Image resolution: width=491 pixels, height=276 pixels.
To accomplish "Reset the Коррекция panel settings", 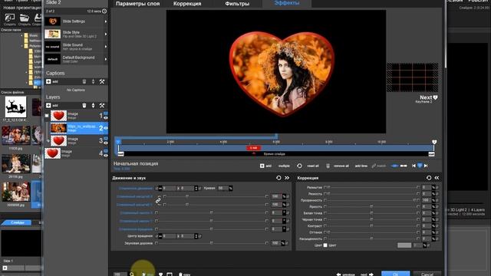I will (429, 178).
